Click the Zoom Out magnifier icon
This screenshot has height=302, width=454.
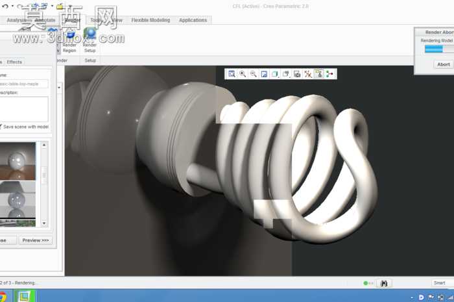[254, 74]
